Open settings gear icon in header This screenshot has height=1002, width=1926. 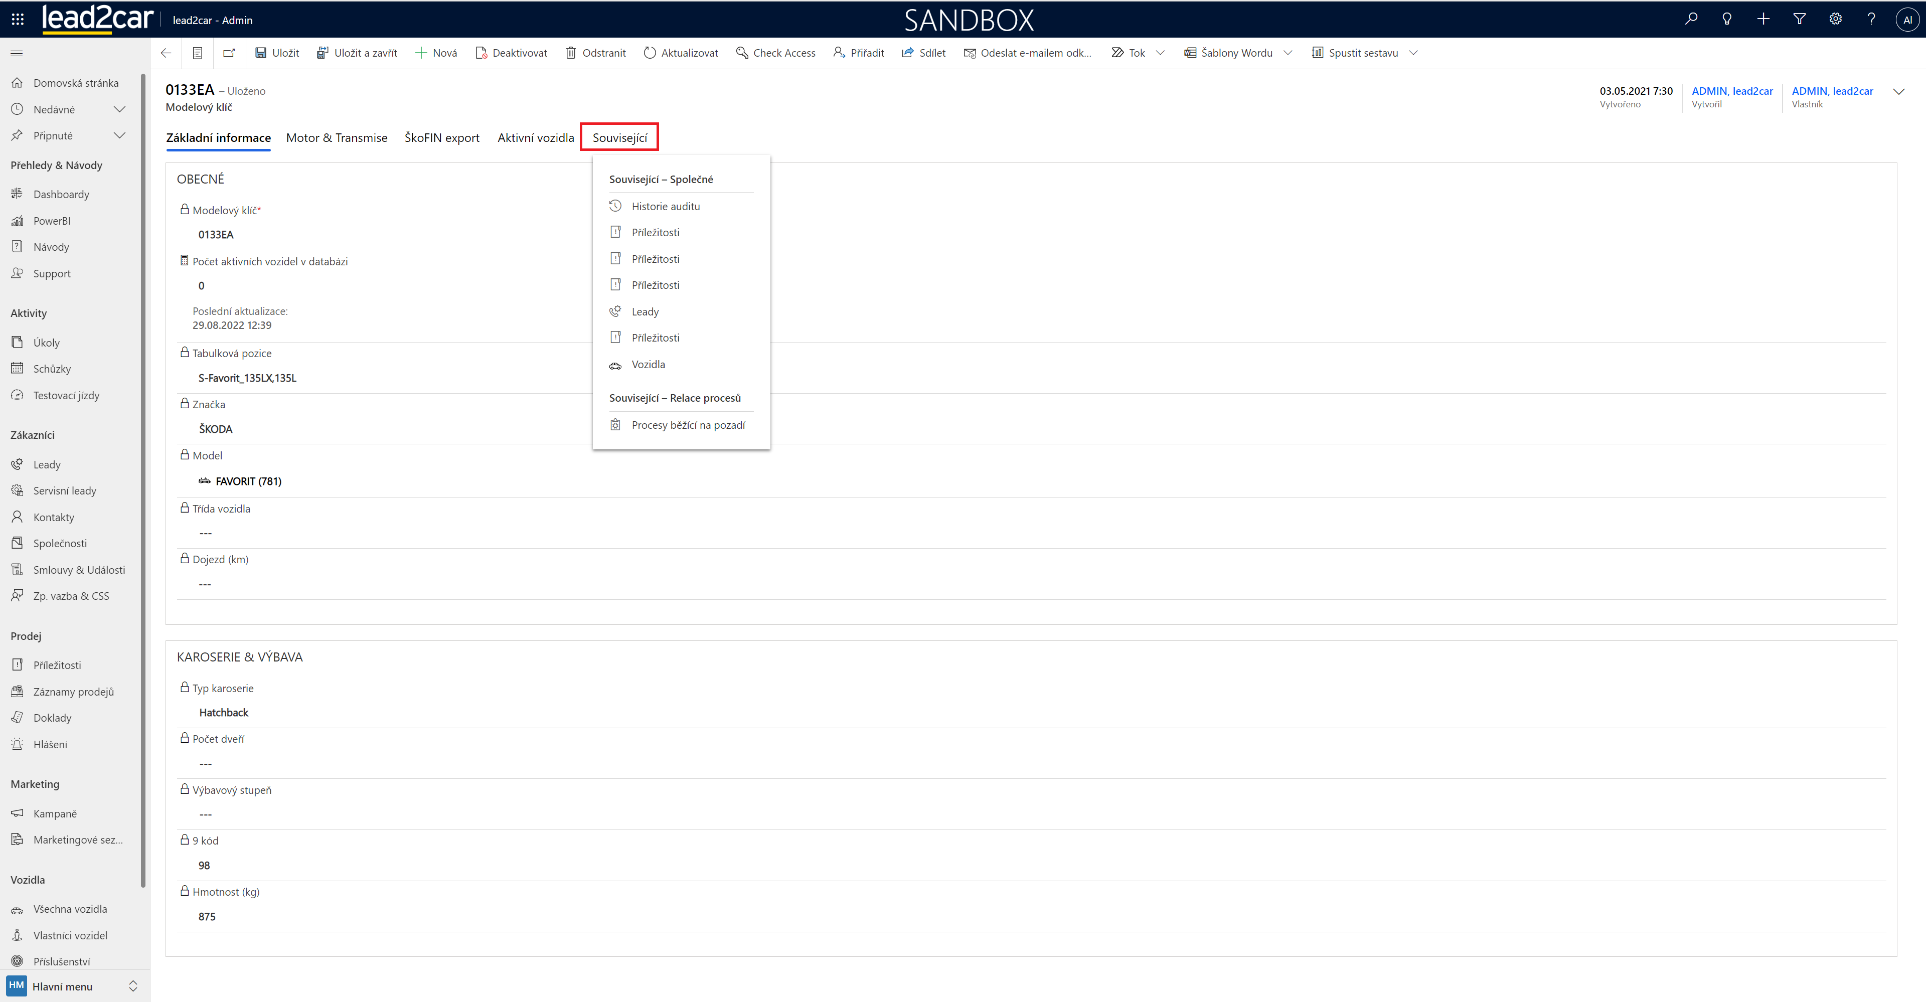click(x=1835, y=20)
